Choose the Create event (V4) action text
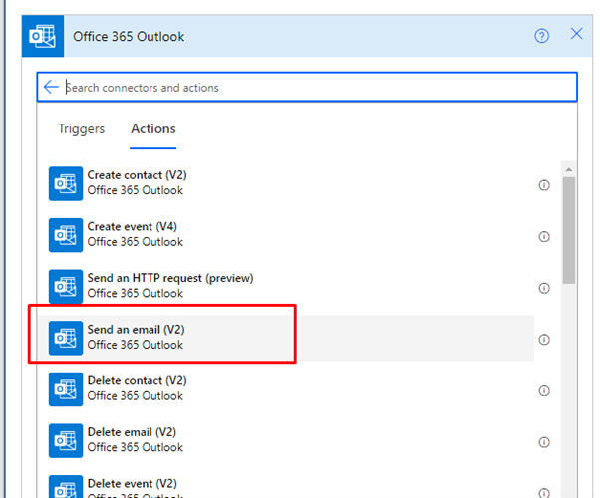600x498 pixels. [132, 226]
